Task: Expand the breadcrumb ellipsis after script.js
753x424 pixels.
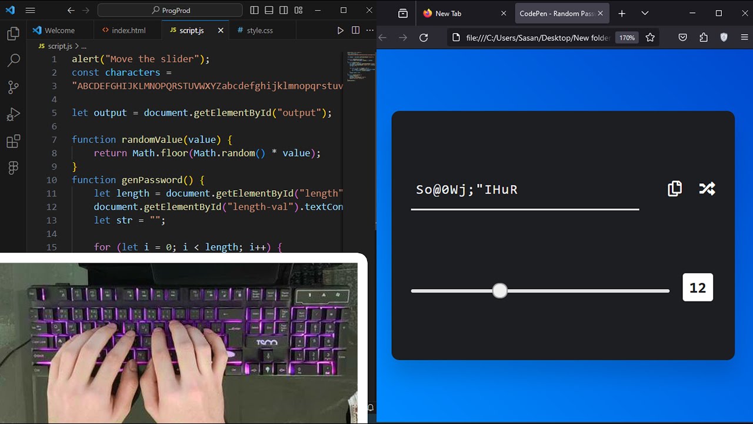Action: (84, 45)
